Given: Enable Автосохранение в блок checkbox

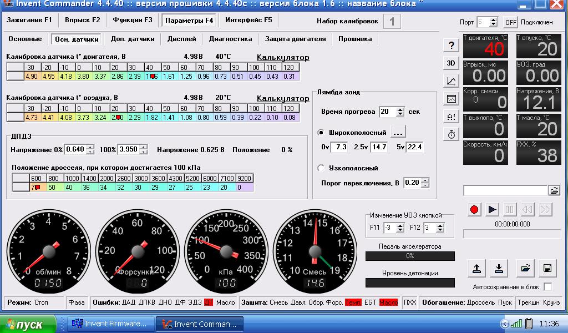Looking at the screenshot, I should point(548,287).
